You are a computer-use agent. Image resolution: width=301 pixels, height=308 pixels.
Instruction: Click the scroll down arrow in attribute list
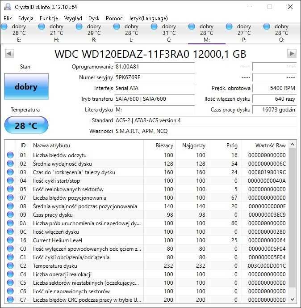[292, 299]
